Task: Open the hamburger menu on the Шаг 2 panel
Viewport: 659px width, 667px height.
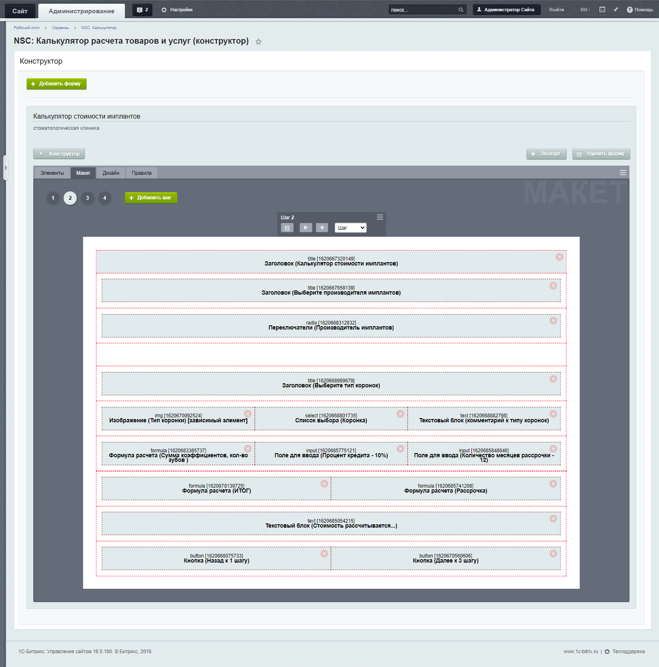Action: (x=380, y=217)
